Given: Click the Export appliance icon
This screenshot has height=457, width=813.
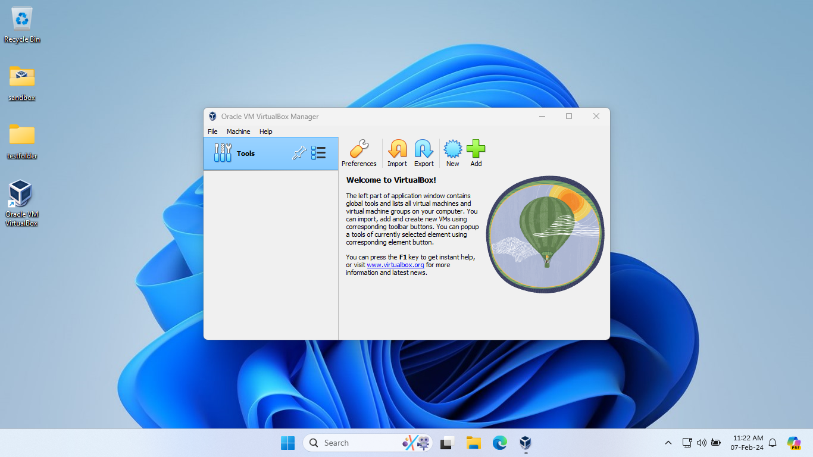Looking at the screenshot, I should [x=424, y=154].
